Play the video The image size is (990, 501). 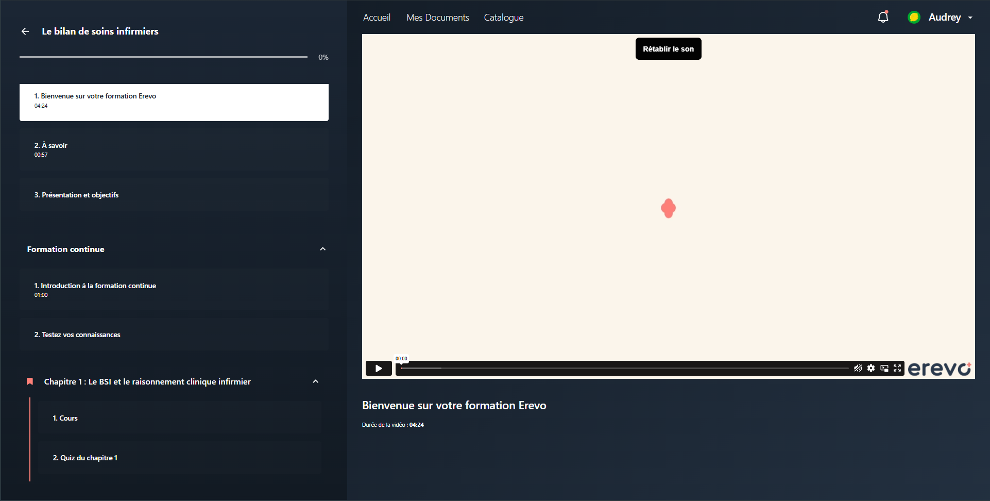(x=379, y=368)
